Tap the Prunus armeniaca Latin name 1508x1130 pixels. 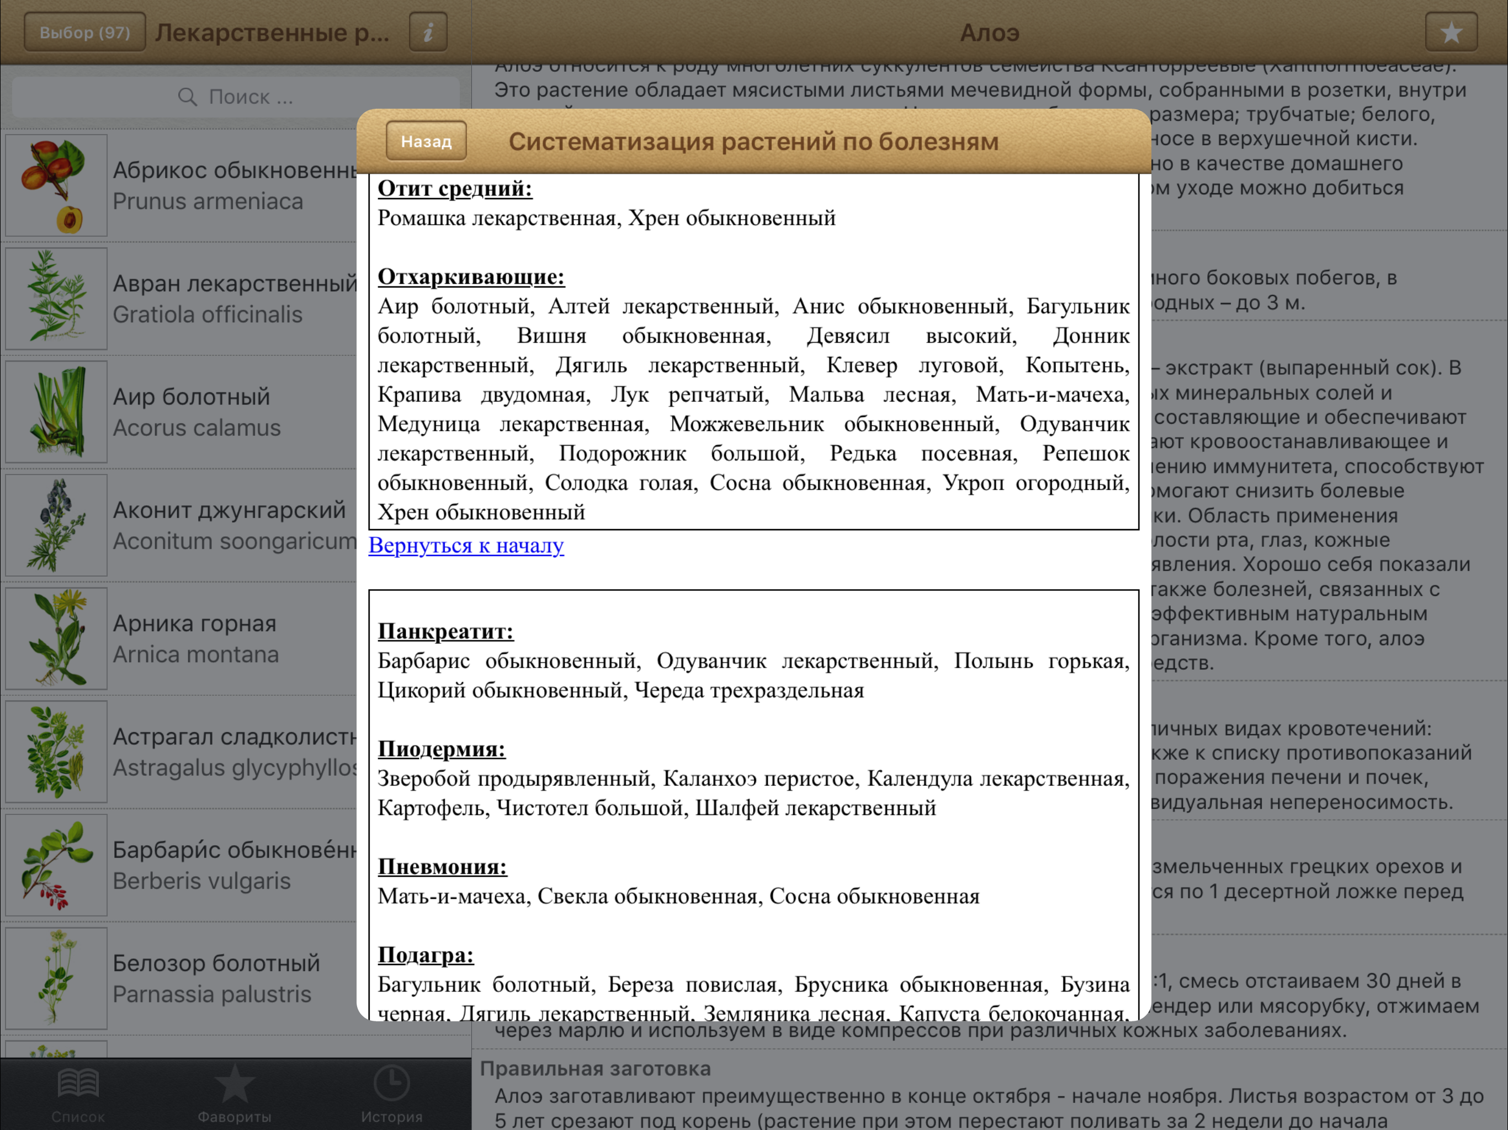208,202
